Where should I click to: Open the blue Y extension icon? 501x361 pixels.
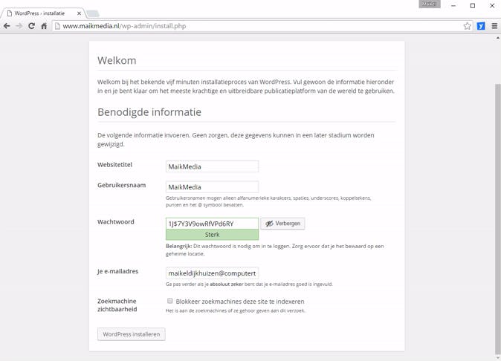tap(481, 26)
